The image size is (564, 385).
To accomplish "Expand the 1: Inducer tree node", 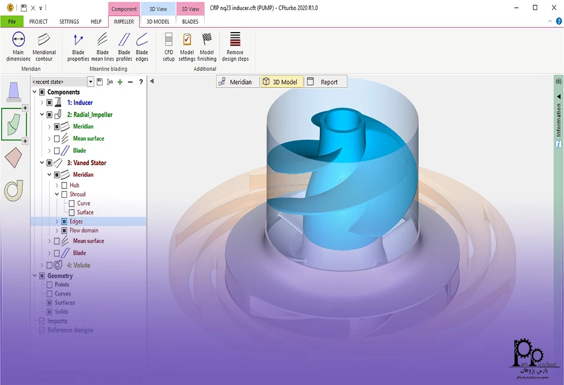I will point(42,103).
